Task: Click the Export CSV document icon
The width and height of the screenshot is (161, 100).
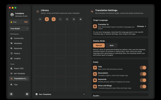Action: click(11, 69)
